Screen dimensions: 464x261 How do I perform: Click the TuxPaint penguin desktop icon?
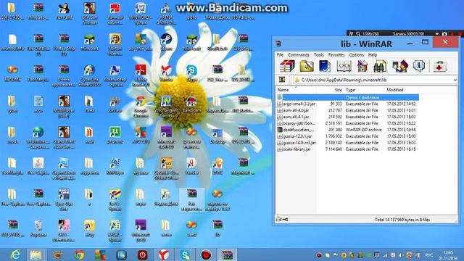click(64, 11)
